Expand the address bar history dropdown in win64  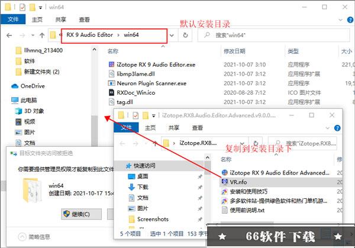coord(172,36)
